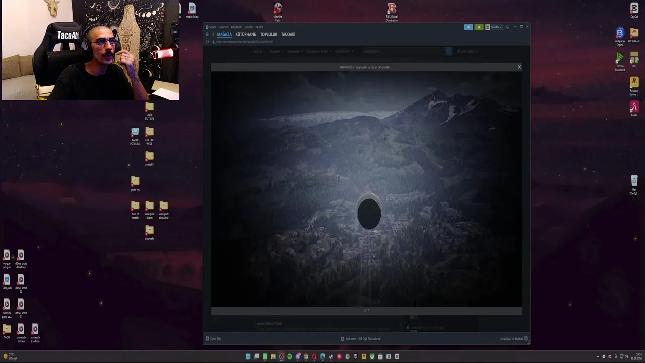Open Google Chrome from the taskbar
The width and height of the screenshot is (645, 363).
coord(306,357)
